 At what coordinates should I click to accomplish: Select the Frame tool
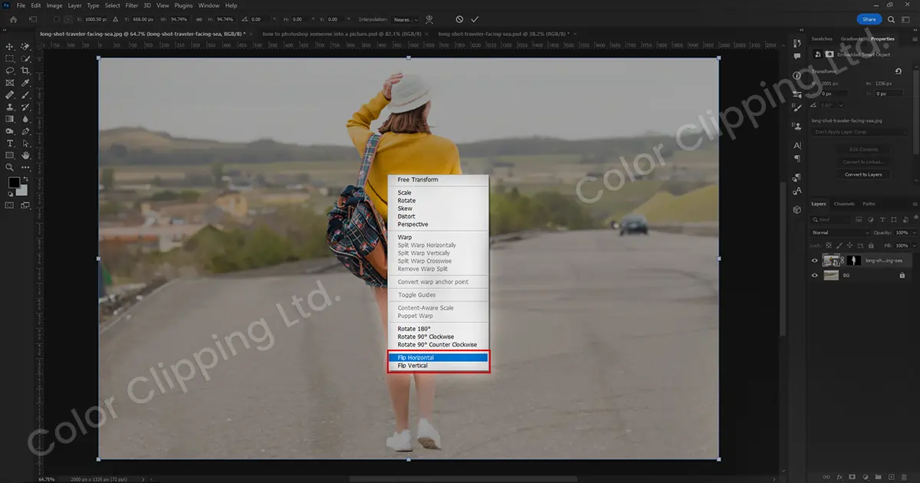click(10, 83)
